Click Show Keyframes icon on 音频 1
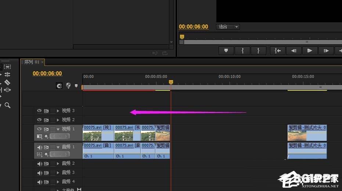Viewport: 342px width, 191px height. pyautogui.click(x=46, y=154)
